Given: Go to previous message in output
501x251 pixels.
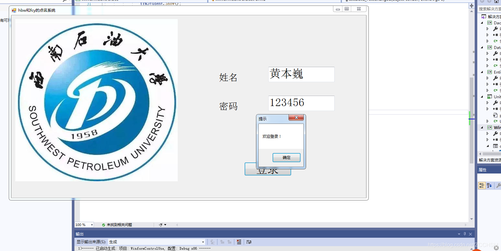Looking at the screenshot, I should tap(222, 242).
